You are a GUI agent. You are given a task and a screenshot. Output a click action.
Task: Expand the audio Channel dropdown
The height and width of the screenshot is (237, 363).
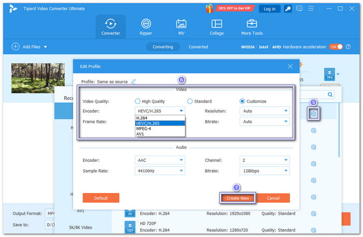[x=264, y=160]
